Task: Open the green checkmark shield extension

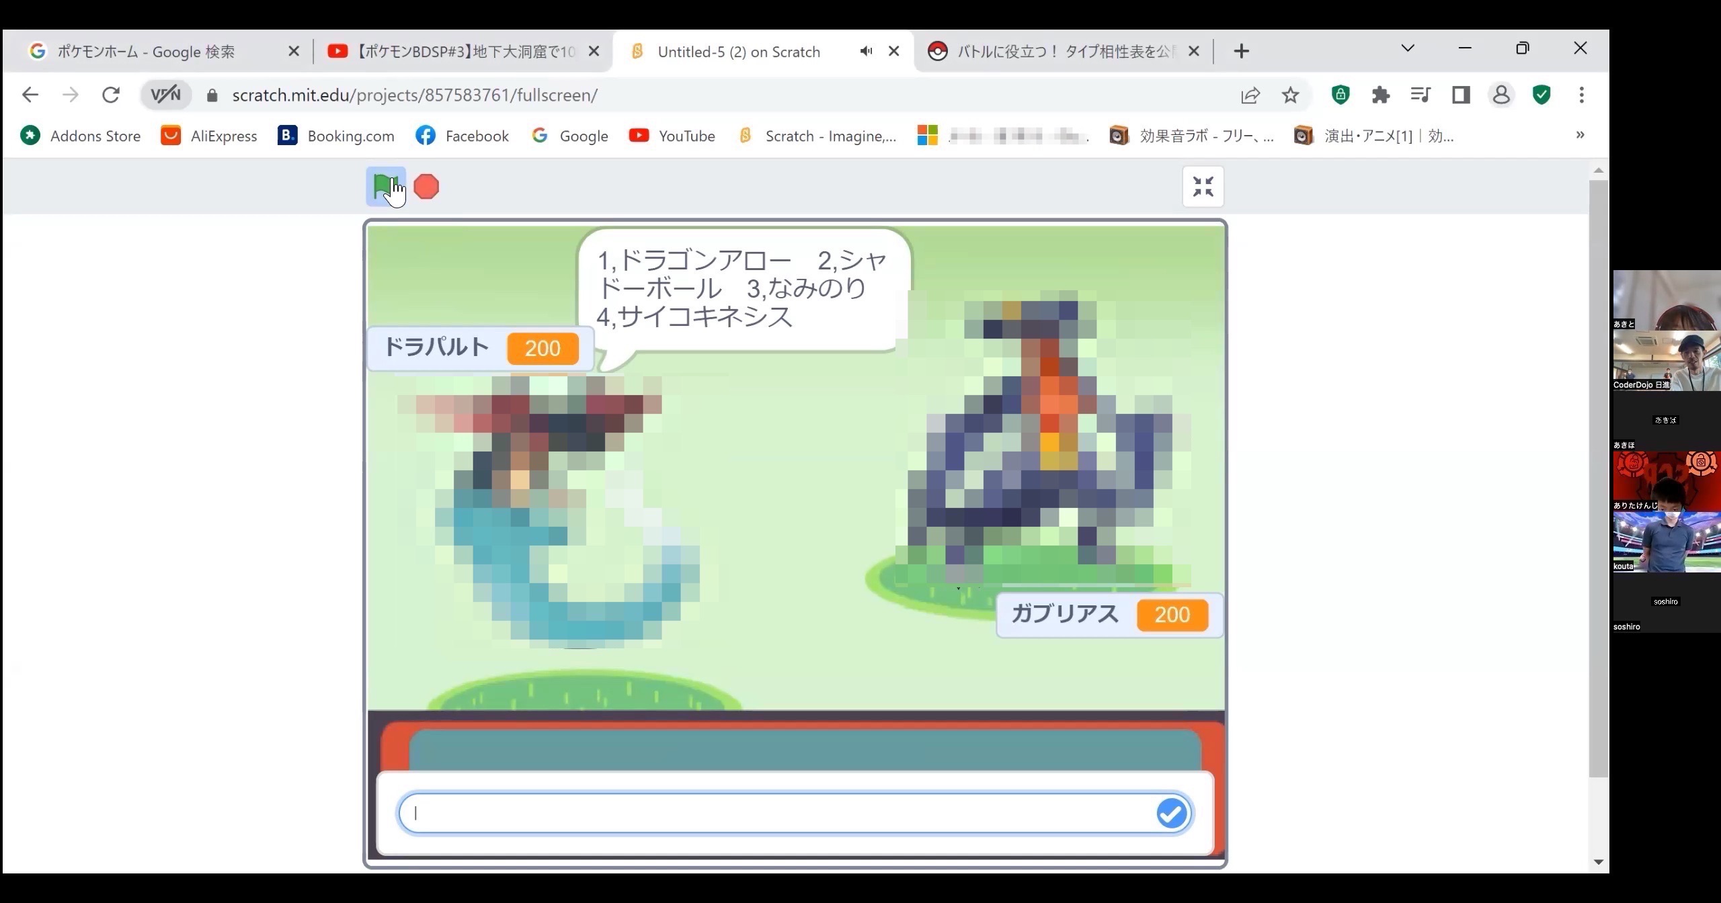Action: click(1542, 95)
